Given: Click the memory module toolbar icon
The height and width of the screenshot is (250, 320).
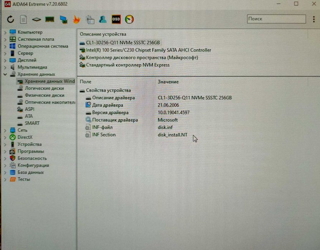Looking at the screenshot, I should coord(49,19).
